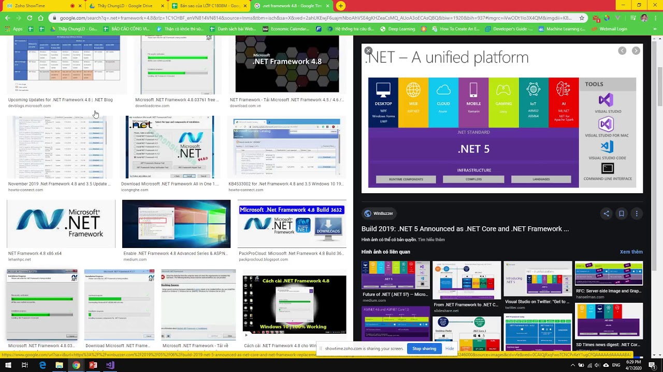Open slideshare.net related image
The width and height of the screenshot is (663, 372).
(467, 280)
